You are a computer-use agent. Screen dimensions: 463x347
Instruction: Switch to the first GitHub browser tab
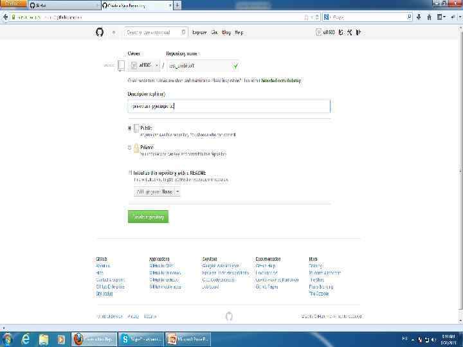point(65,5)
